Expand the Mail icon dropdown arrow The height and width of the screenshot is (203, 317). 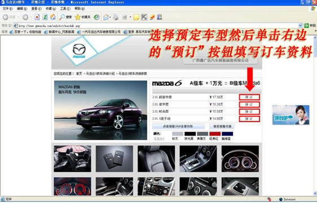click(110, 17)
